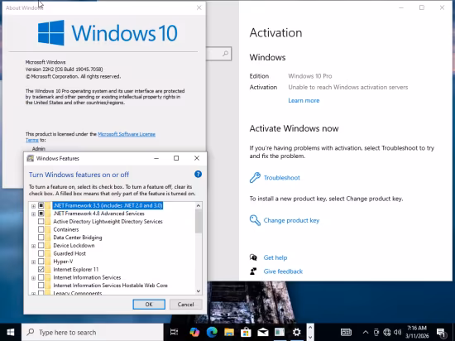This screenshot has width=455, height=341.
Task: Open Microsoft Store from the taskbar
Action: 246,332
